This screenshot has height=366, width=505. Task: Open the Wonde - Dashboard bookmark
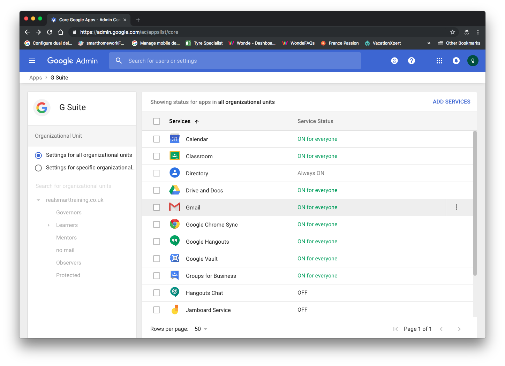pos(252,43)
